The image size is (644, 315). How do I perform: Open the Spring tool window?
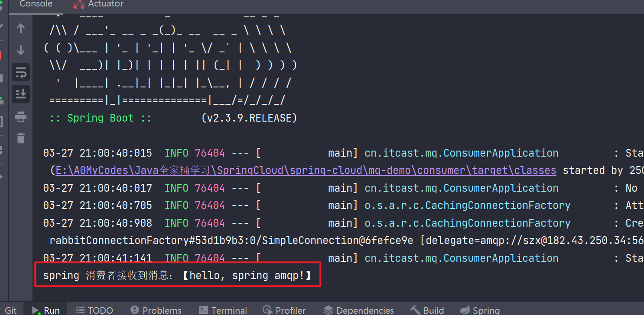pos(480,310)
